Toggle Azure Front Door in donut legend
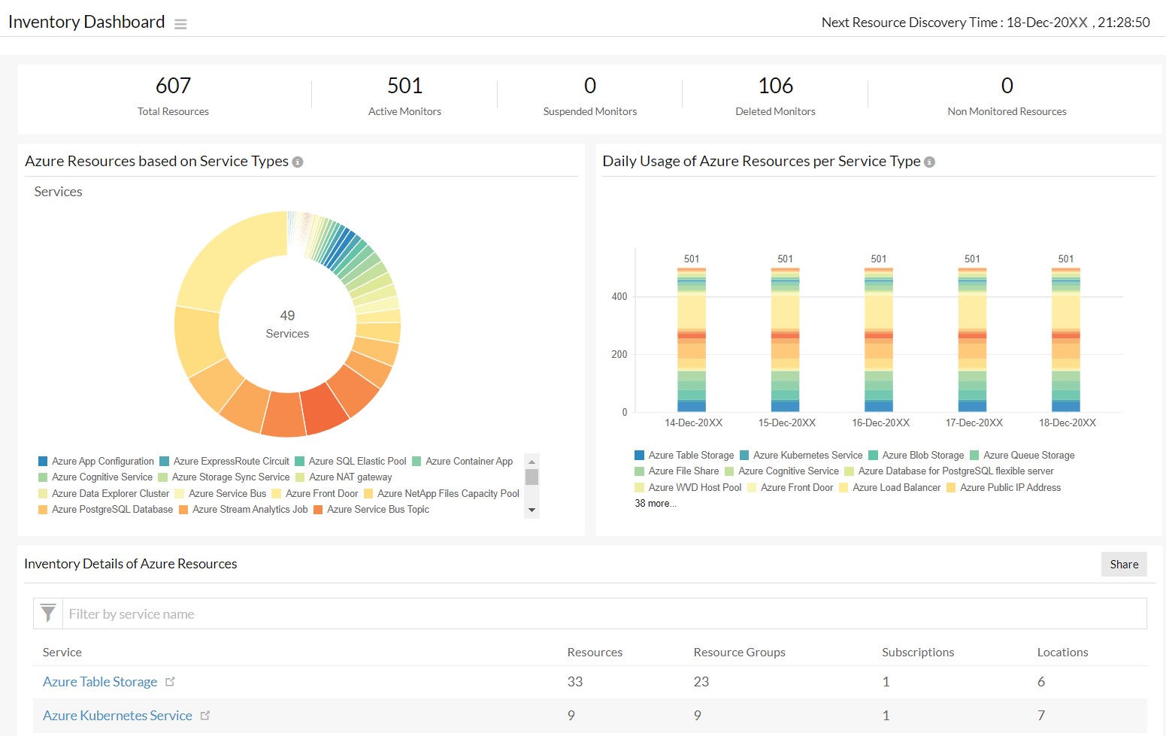 [315, 494]
